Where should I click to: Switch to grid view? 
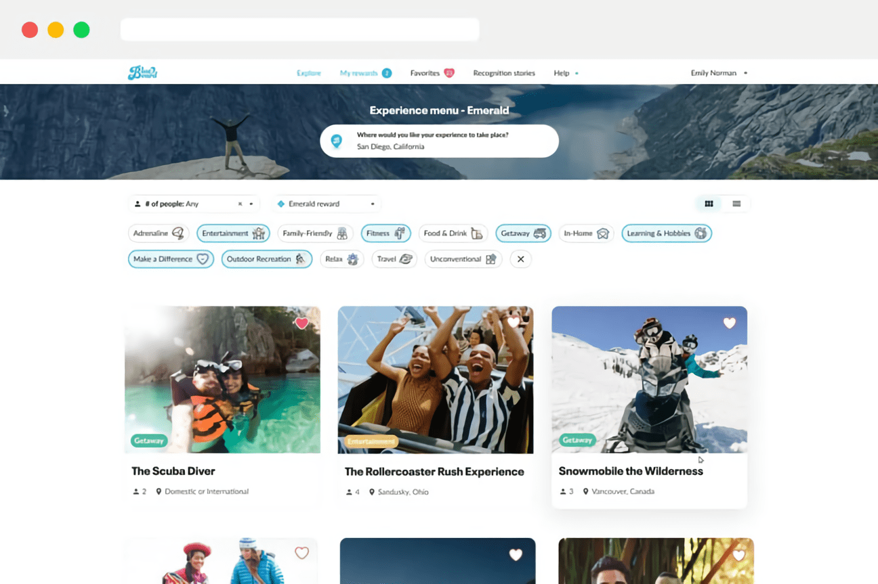click(x=709, y=204)
